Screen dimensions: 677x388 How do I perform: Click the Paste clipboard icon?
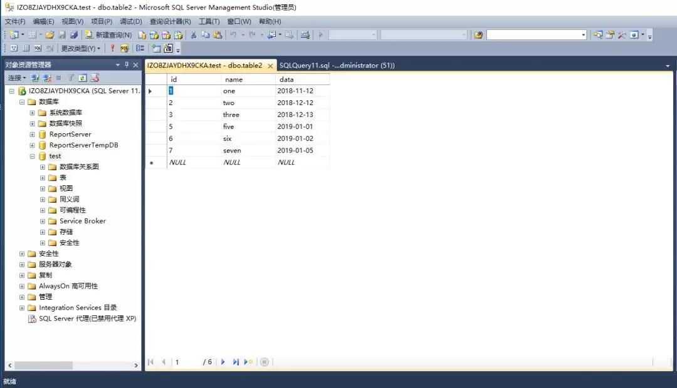click(x=218, y=35)
